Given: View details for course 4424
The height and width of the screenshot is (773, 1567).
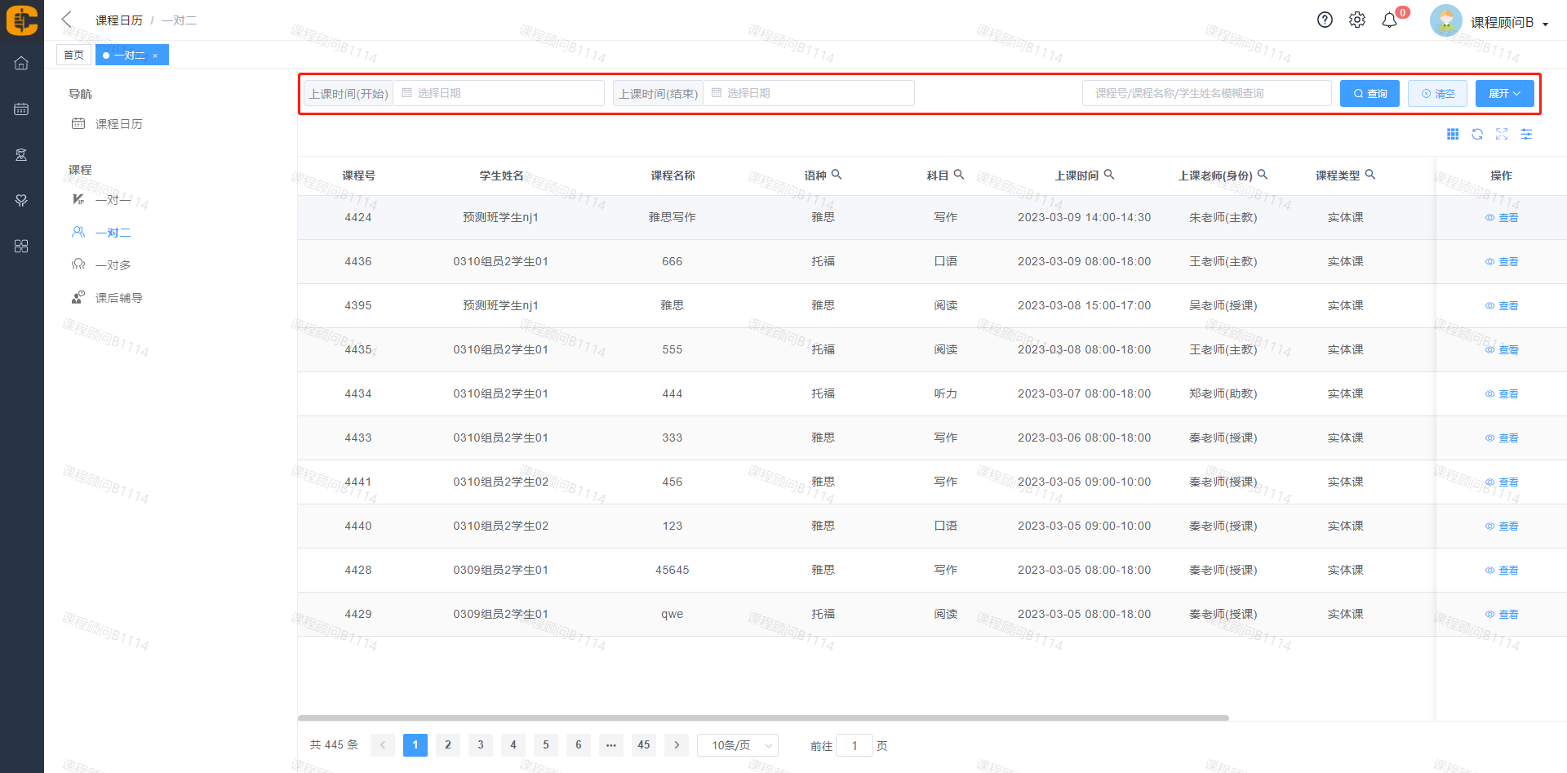Looking at the screenshot, I should 1502,218.
